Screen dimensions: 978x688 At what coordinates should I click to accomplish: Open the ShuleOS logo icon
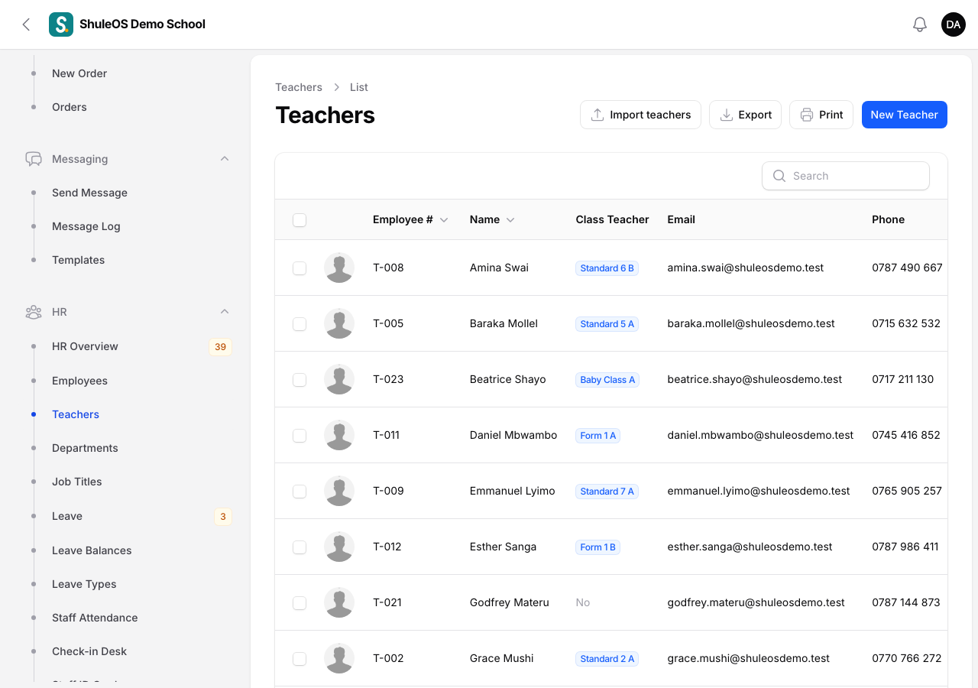(61, 24)
